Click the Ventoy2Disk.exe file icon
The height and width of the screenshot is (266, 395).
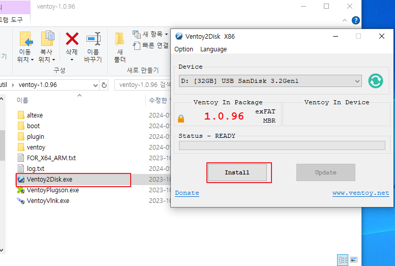[x=21, y=179]
